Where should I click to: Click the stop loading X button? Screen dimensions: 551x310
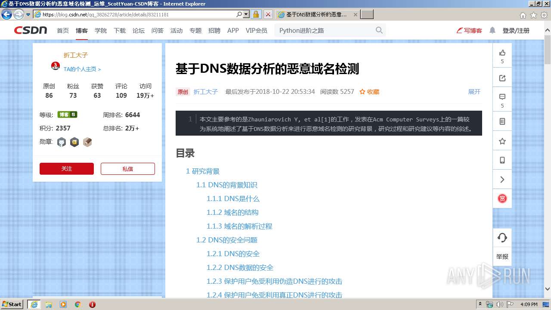[268, 14]
